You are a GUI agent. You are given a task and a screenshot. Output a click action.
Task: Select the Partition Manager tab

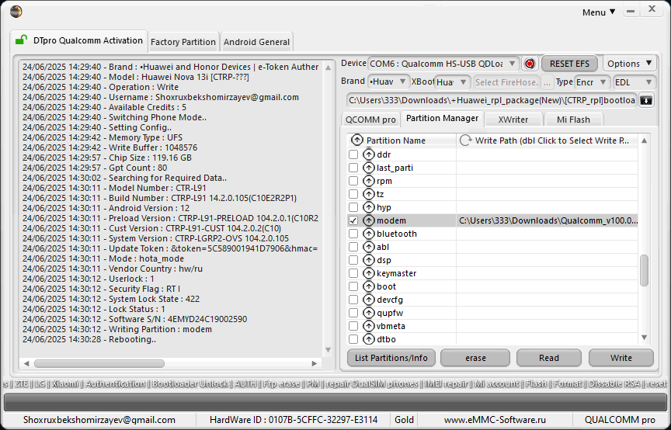442,119
